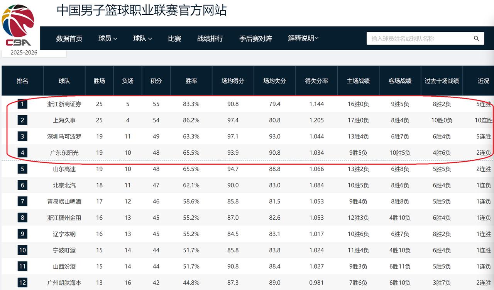Click the 过去十场战绩 column header
The image size is (494, 290).
pyautogui.click(x=442, y=81)
